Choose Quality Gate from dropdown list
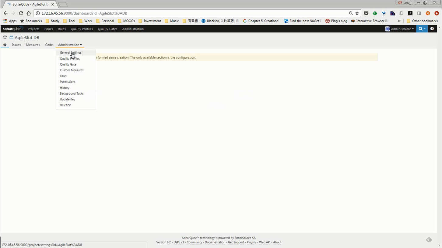 coord(68,64)
